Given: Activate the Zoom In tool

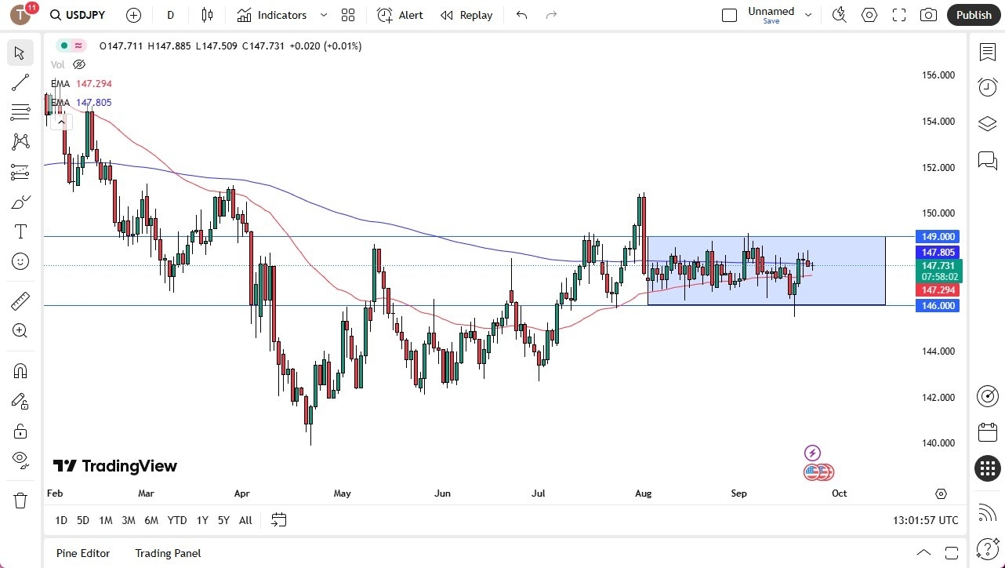Looking at the screenshot, I should coord(20,330).
